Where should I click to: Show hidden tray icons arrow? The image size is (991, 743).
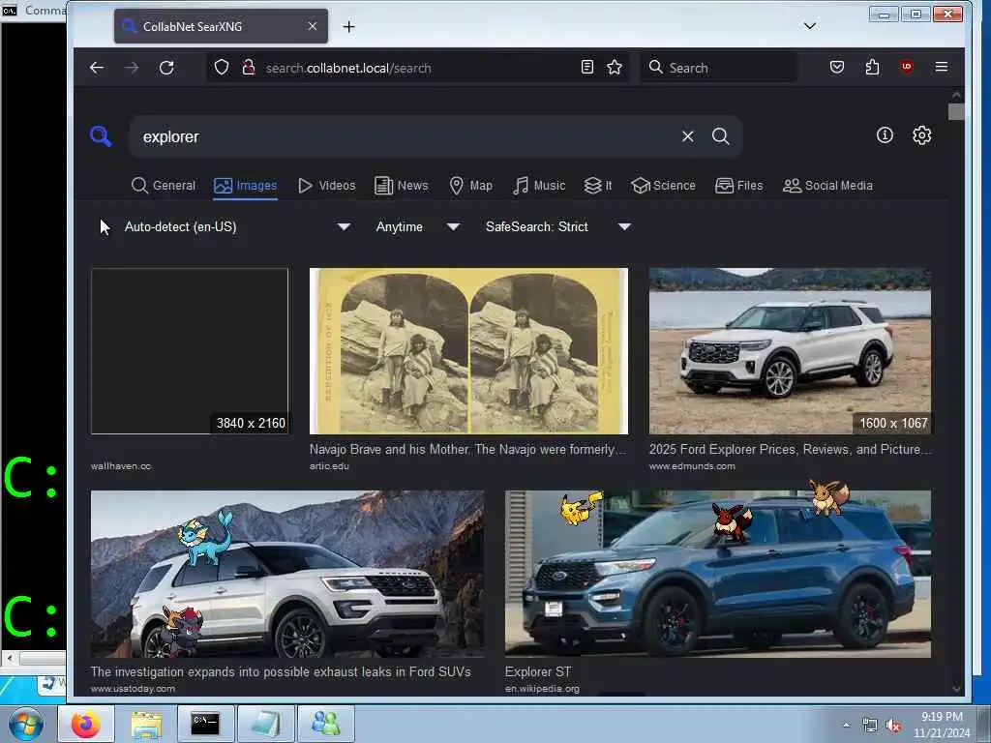846,726
